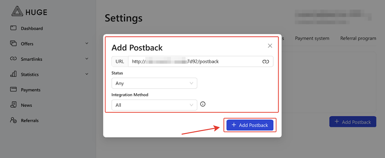Open the Status dropdown set to Any

tap(154, 83)
